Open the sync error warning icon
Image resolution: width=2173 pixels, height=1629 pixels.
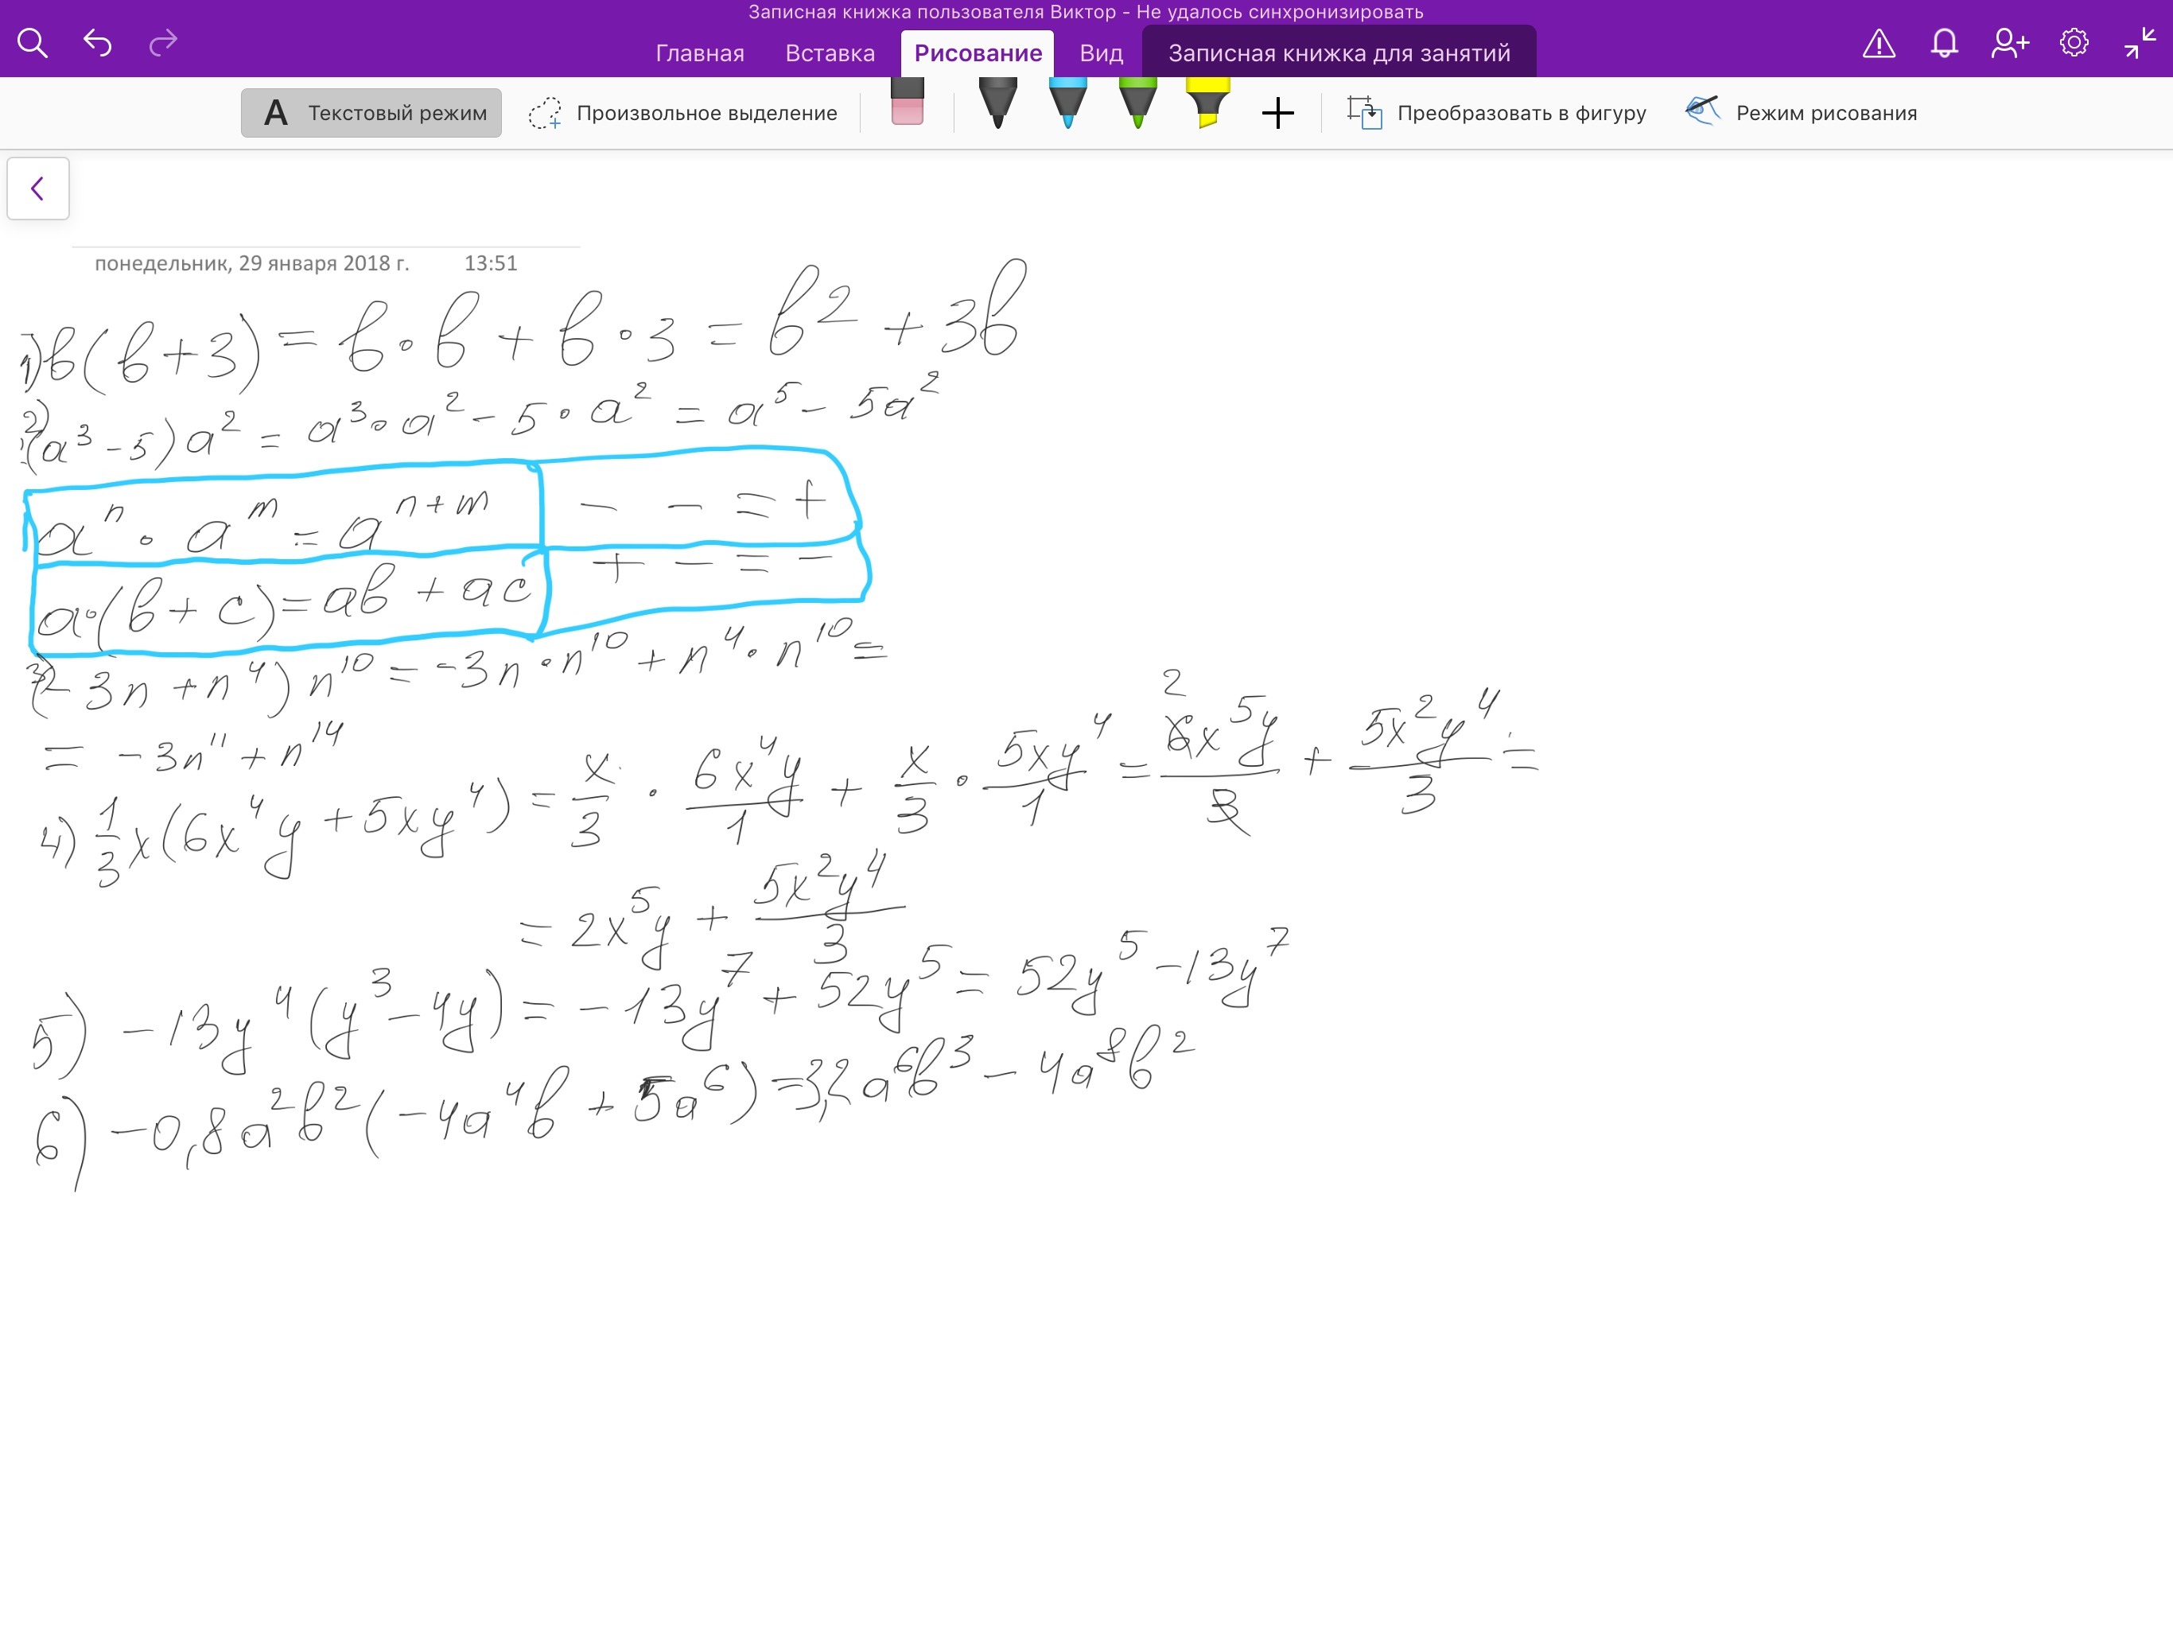[x=1878, y=43]
